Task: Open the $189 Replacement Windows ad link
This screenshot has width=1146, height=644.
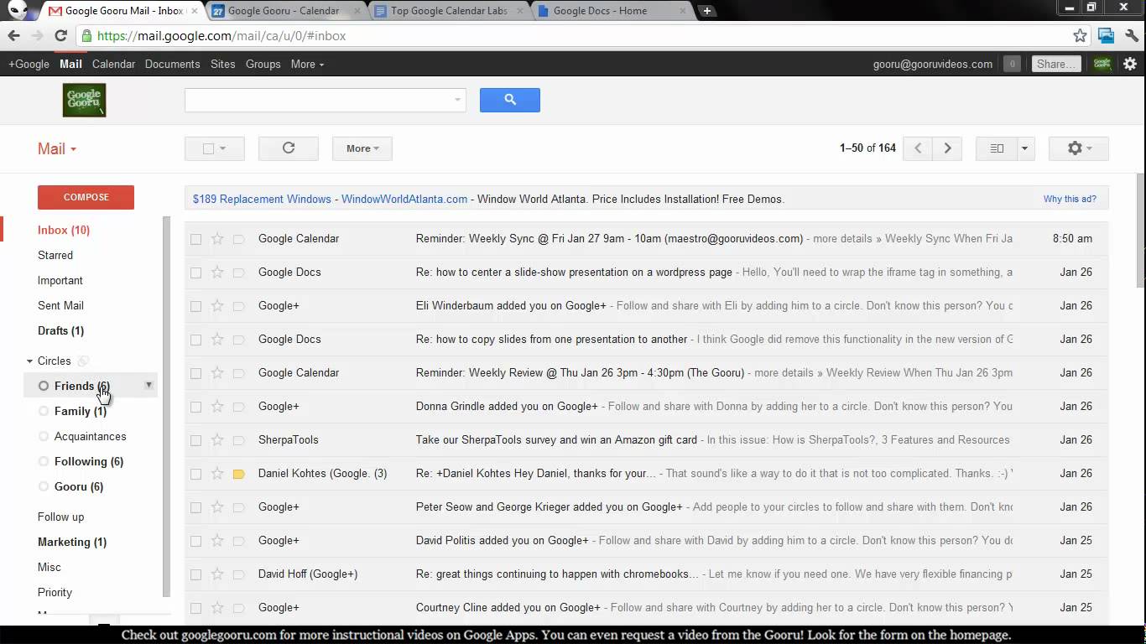Action: pos(262,199)
